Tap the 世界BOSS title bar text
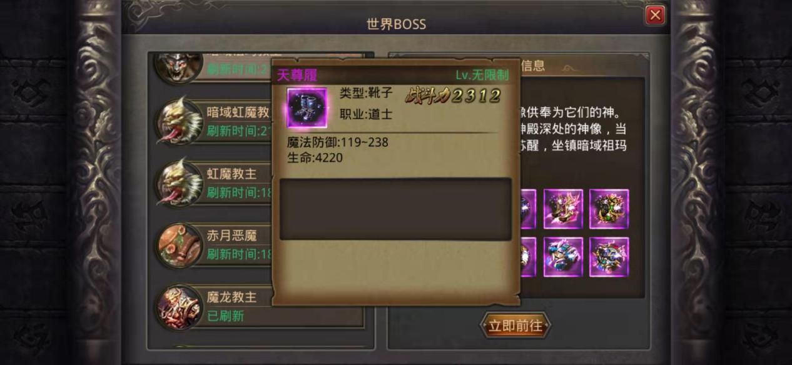This screenshot has width=792, height=365. 396,24
